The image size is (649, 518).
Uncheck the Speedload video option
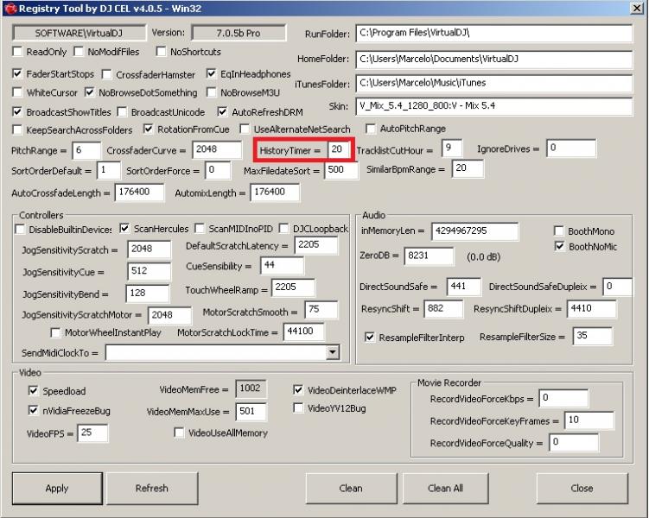[33, 390]
